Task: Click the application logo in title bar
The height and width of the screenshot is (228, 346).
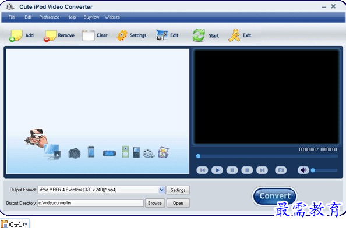Action: click(x=10, y=7)
